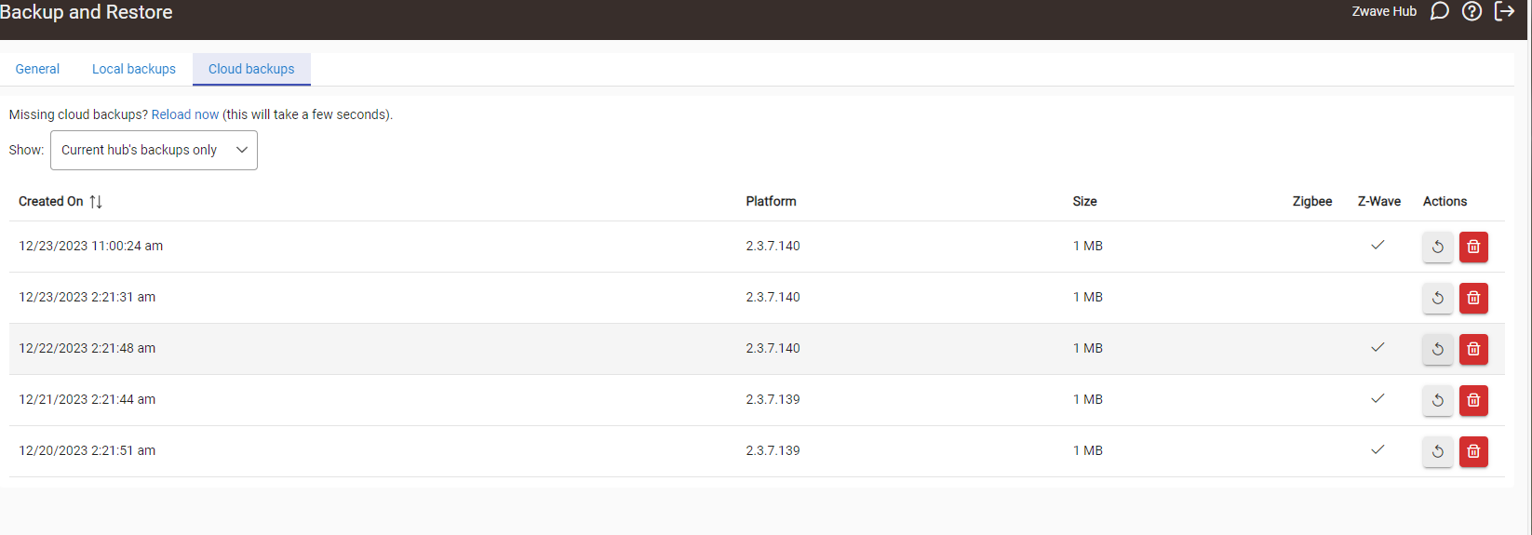Image resolution: width=1532 pixels, height=535 pixels.
Task: Delete the 12/20/2023 2:21:51 am backup
Action: coord(1473,452)
